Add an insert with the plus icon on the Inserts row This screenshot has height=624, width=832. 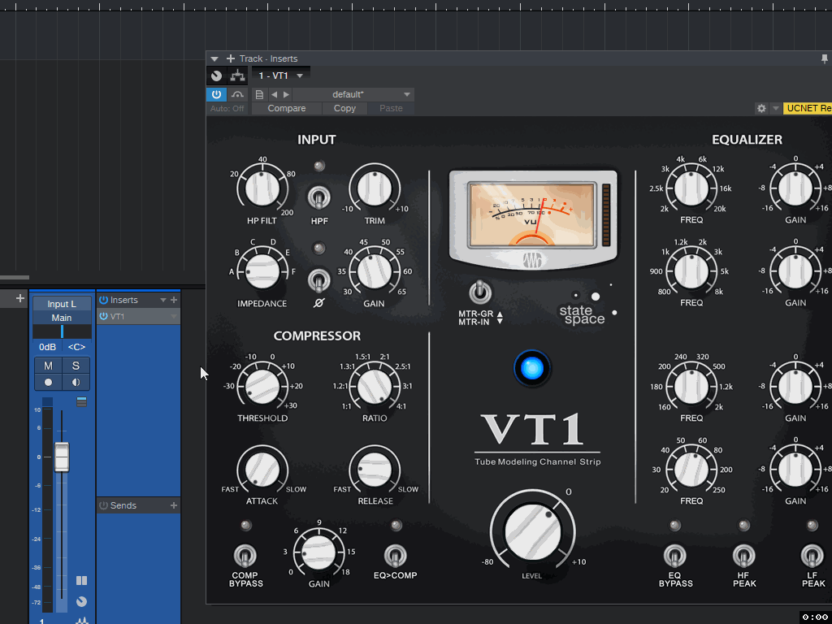pos(174,300)
